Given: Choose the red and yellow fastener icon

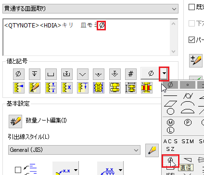Looking at the screenshot, I should (x=147, y=88).
